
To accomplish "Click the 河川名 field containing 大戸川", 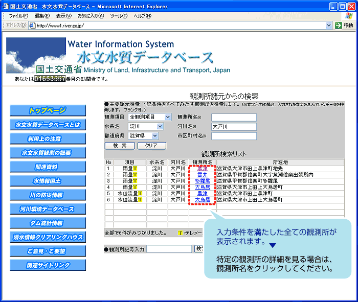I will pyautogui.click(x=233, y=126).
